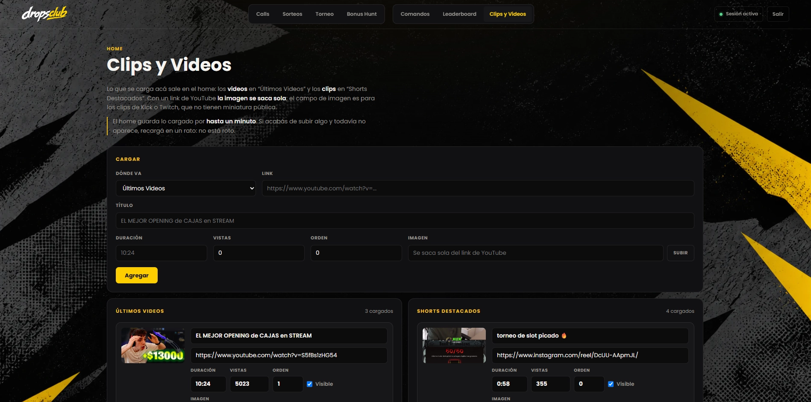The height and width of the screenshot is (402, 811).
Task: Edit the 5023 views field
Action: coord(250,384)
